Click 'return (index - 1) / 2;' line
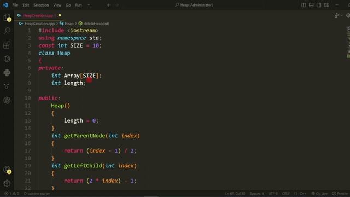Viewport: 350px width, 197px height. [100, 151]
